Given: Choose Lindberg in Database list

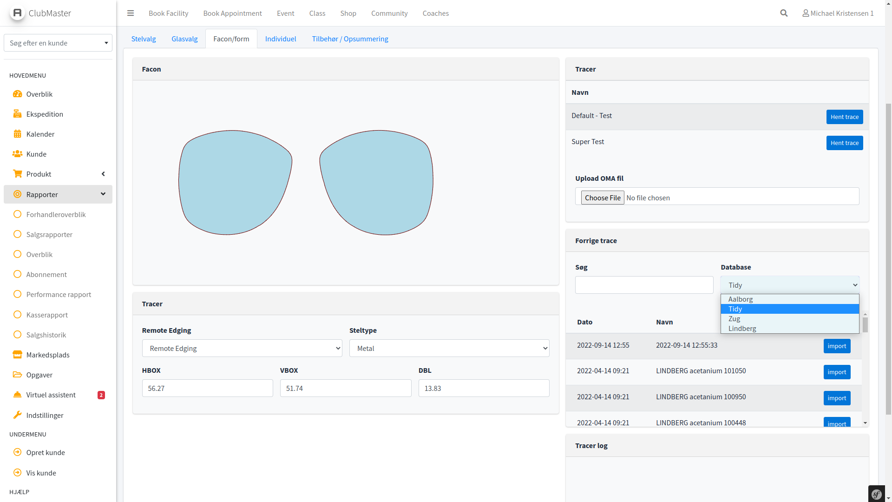Looking at the screenshot, I should point(742,329).
